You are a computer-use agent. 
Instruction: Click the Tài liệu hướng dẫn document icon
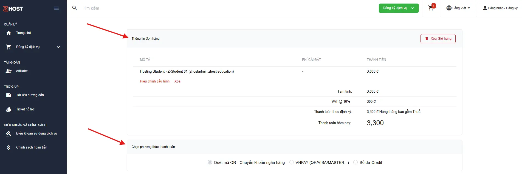(x=9, y=95)
